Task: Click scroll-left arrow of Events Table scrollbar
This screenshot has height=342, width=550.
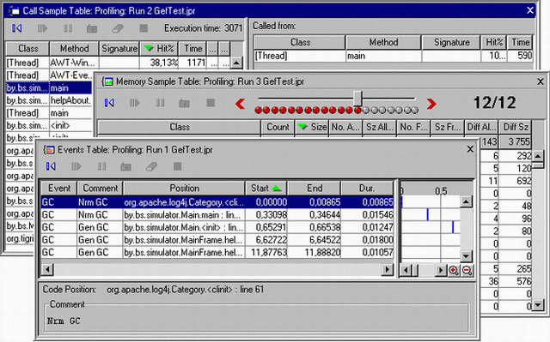Action: [x=47, y=270]
